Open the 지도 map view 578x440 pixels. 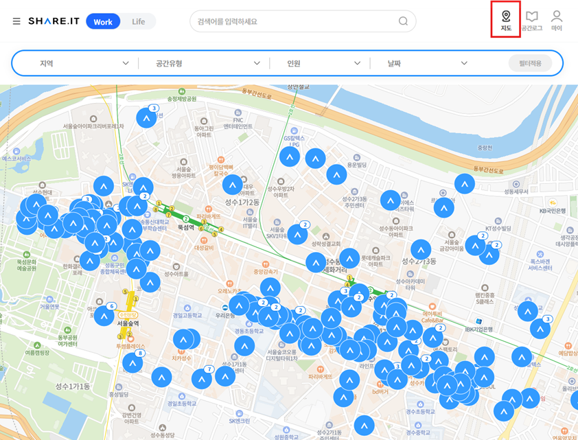(506, 21)
